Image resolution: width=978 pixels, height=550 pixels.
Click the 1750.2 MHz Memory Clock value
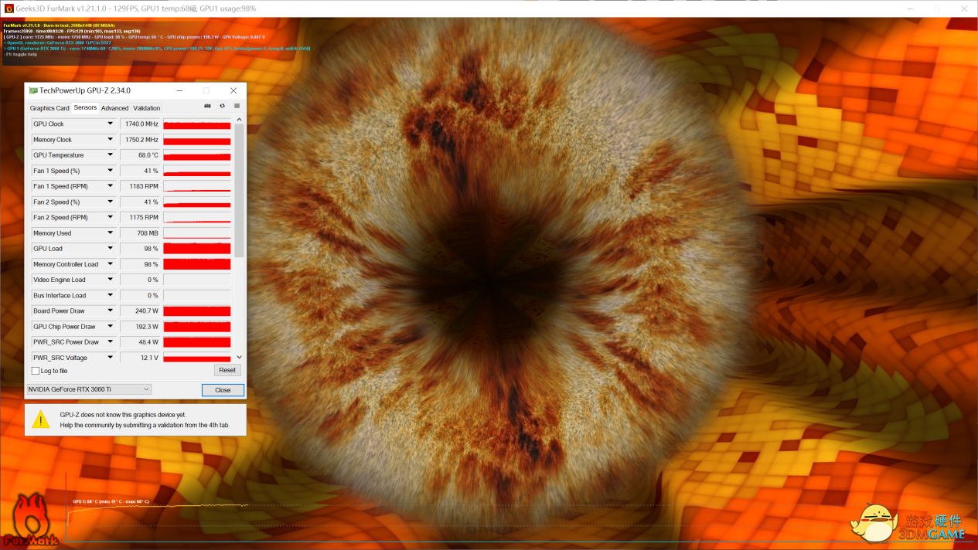140,140
